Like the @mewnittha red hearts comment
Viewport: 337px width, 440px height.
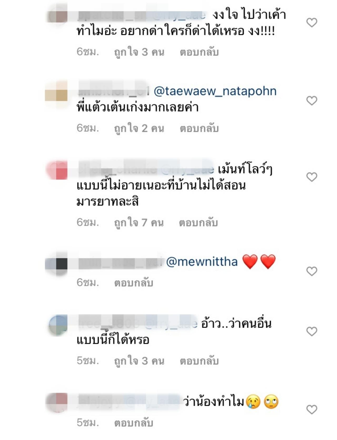pyautogui.click(x=312, y=271)
